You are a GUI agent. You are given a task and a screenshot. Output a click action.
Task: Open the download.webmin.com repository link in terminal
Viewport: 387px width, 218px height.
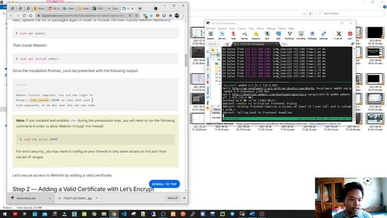tap(269, 94)
